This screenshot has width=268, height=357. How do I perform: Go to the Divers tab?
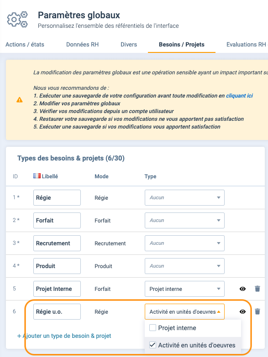[129, 44]
